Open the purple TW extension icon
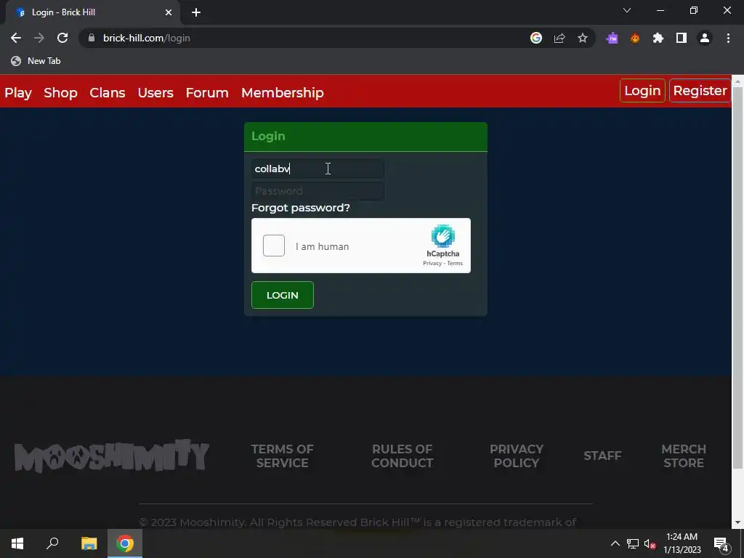 (x=612, y=38)
